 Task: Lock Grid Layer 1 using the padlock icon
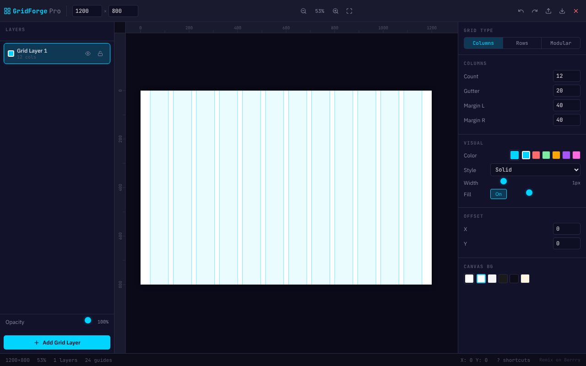point(100,54)
